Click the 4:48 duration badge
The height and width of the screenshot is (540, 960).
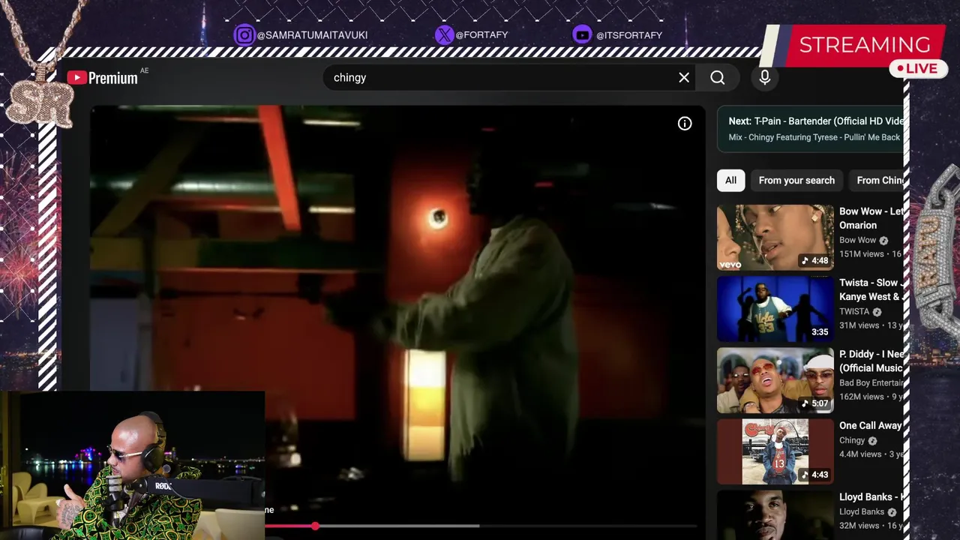[814, 261]
